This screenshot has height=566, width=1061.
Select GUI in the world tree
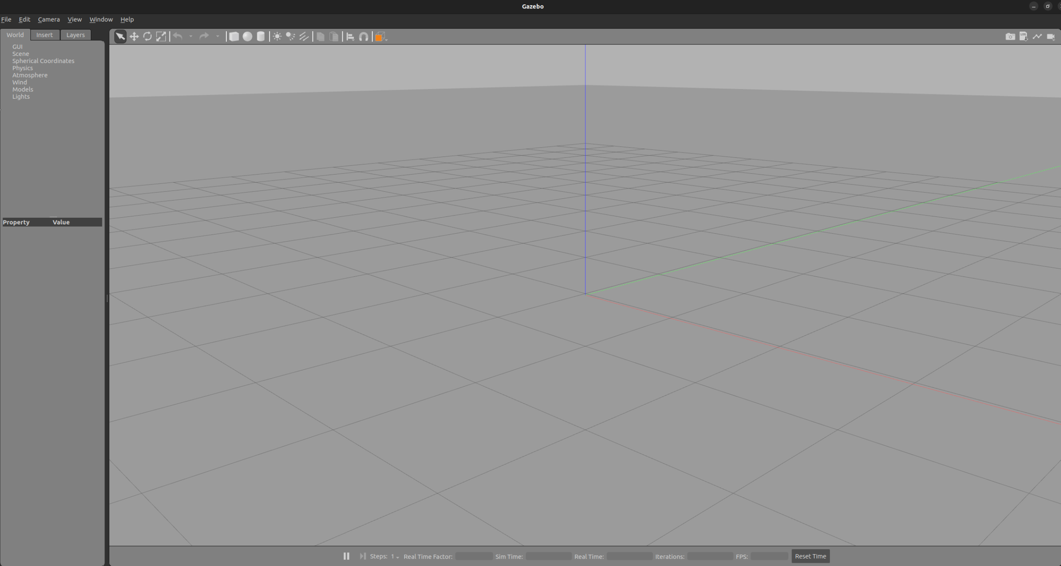tap(17, 47)
